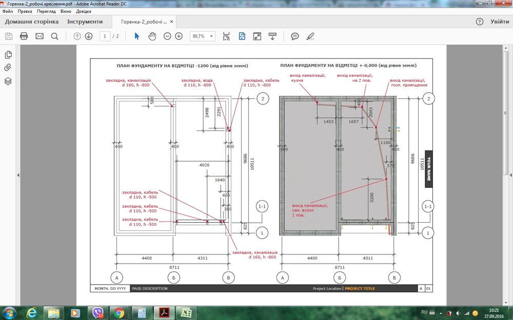Click the Print icon in the toolbar
The width and height of the screenshot is (513, 320).
pyautogui.click(x=24, y=36)
